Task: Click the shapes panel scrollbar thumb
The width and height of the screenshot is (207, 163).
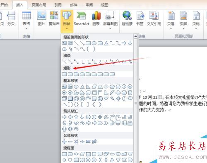Action: click(x=135, y=103)
